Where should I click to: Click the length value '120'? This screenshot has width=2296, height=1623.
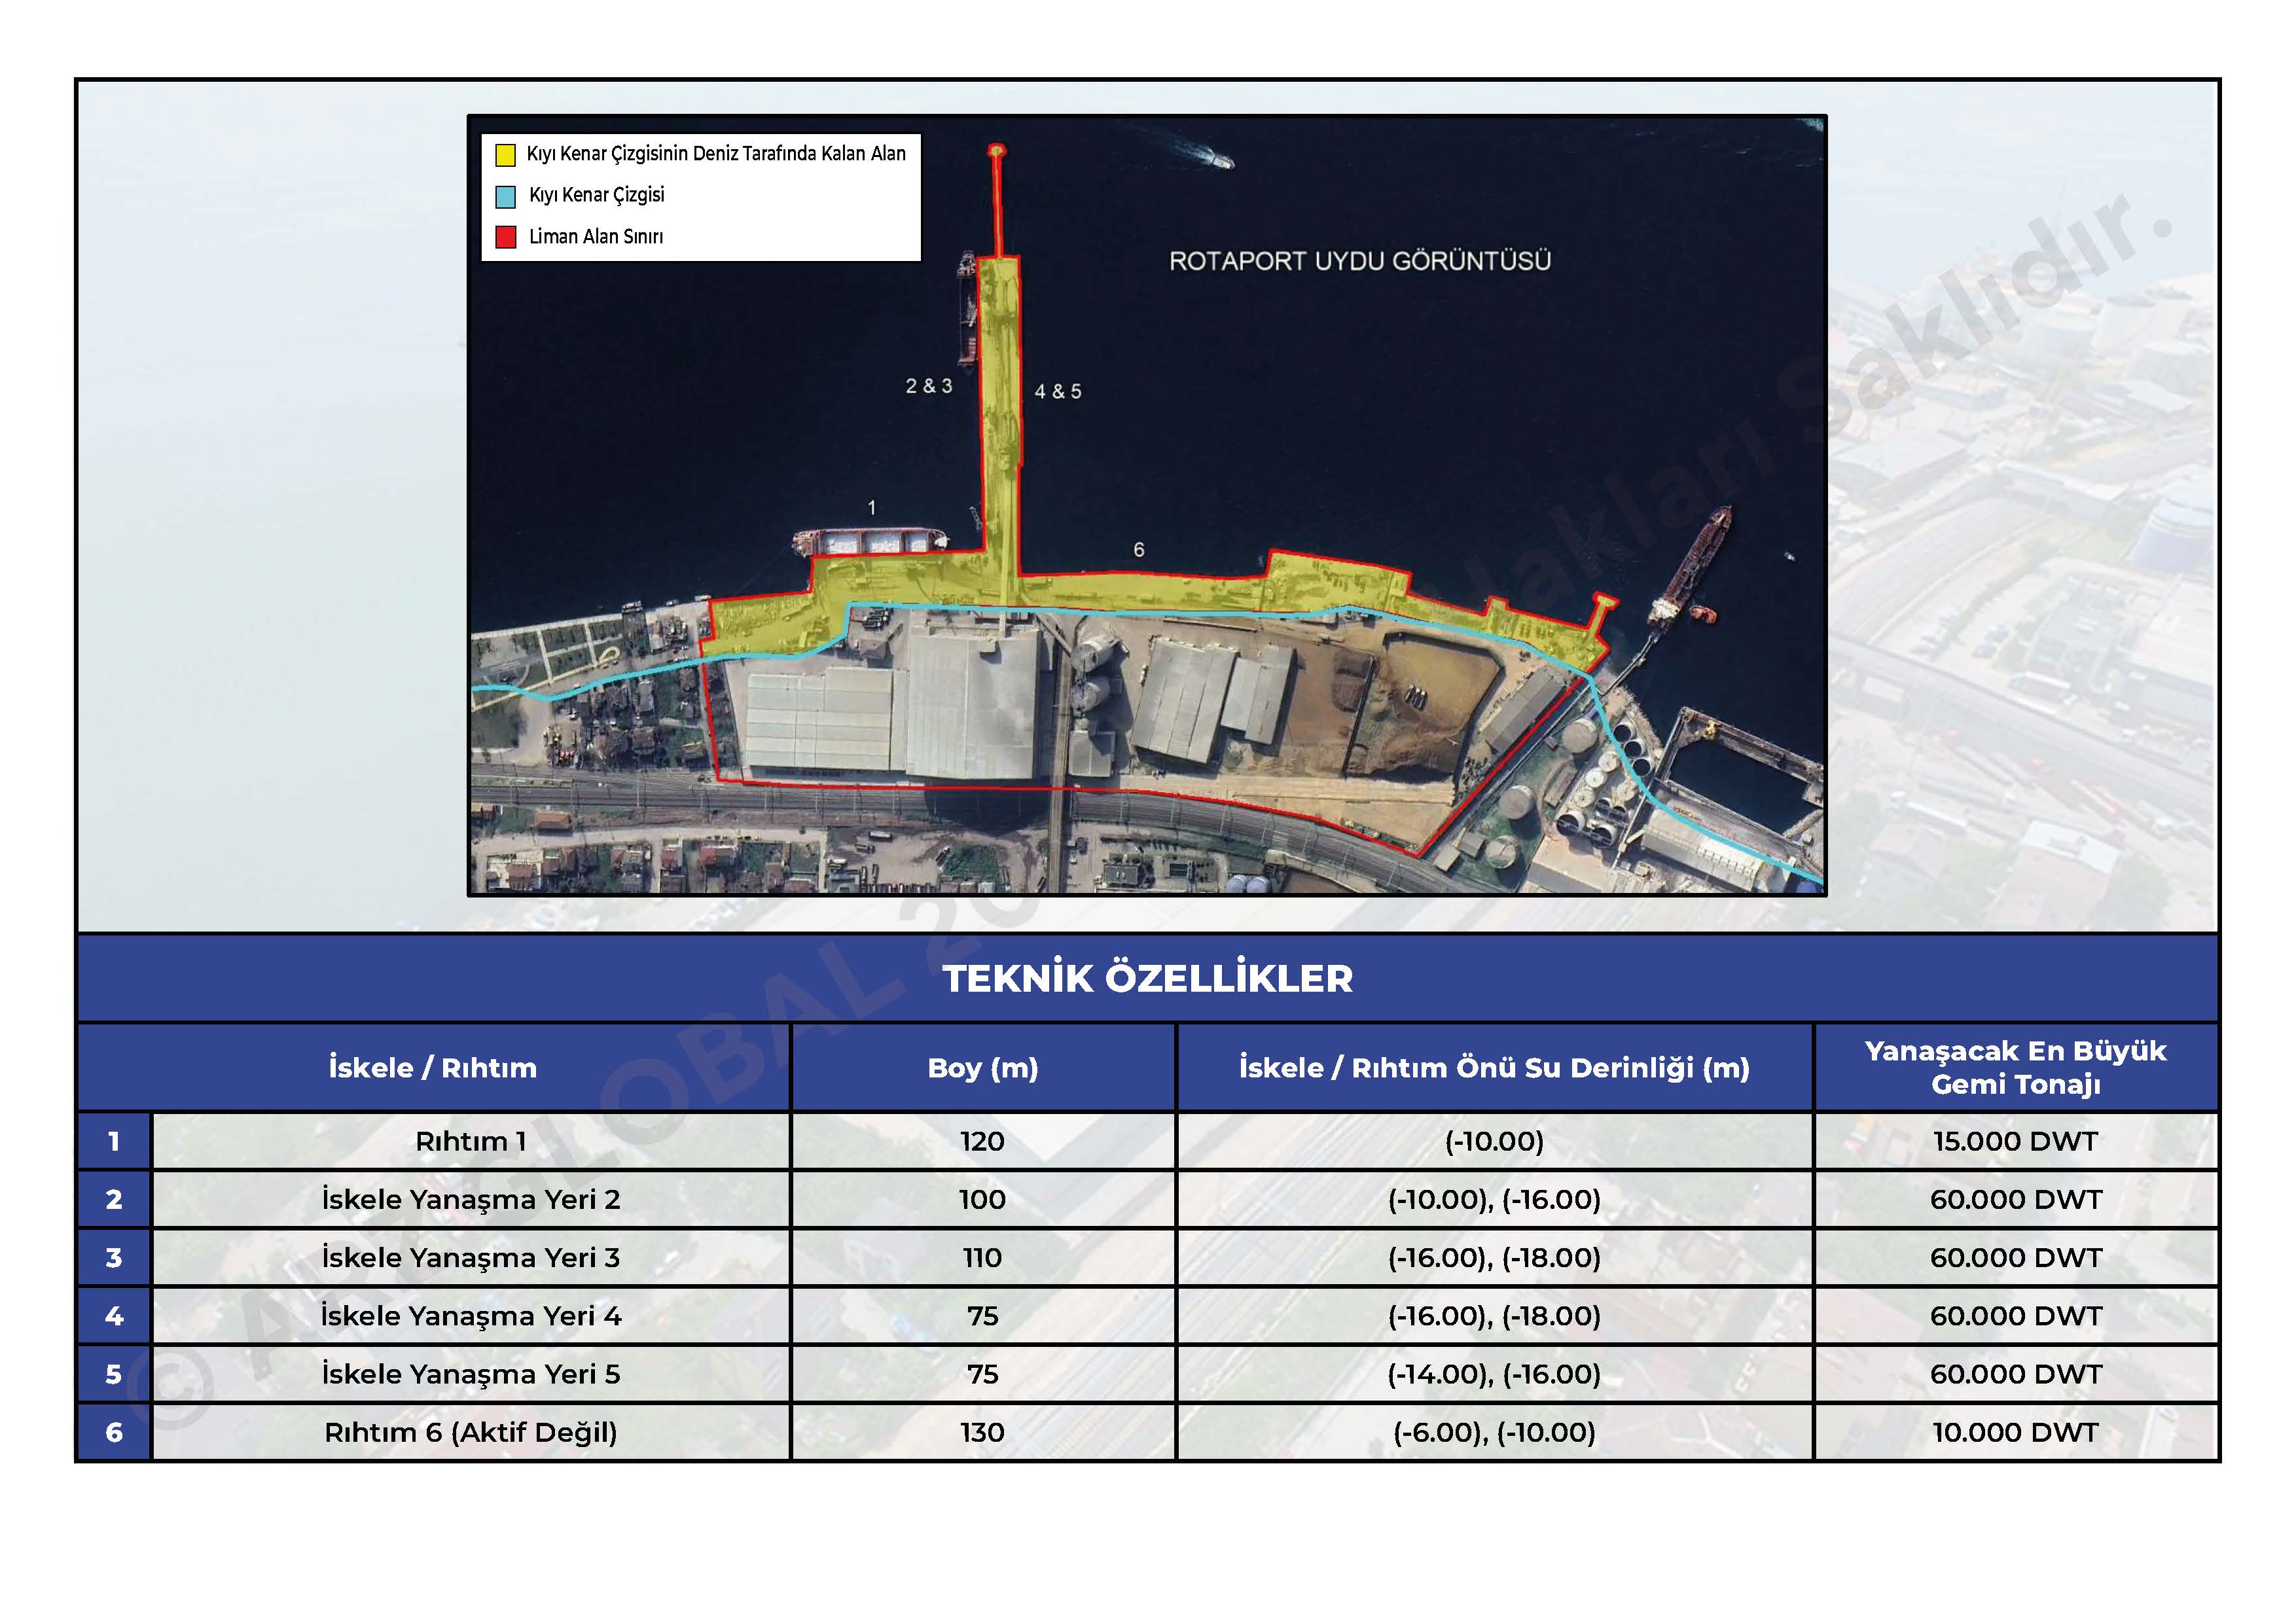click(983, 1142)
